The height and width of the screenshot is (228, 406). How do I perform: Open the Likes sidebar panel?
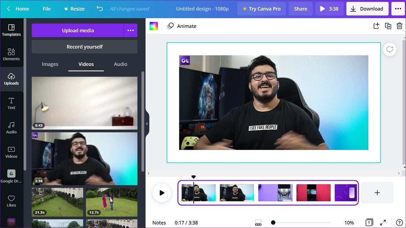point(11,201)
